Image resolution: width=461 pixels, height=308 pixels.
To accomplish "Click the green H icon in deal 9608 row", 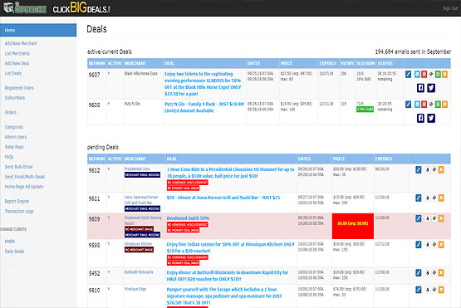I will click(438, 105).
